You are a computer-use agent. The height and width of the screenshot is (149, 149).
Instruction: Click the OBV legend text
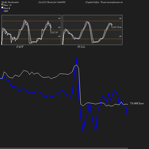[6, 11]
